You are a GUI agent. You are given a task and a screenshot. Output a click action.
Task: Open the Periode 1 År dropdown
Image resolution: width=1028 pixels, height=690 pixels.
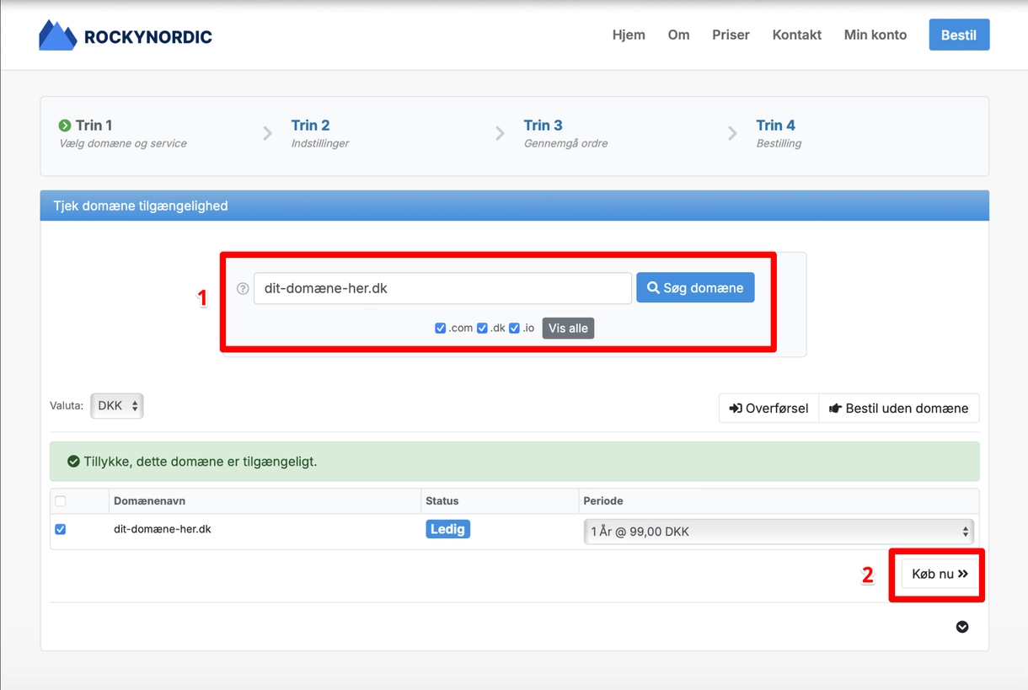778,532
